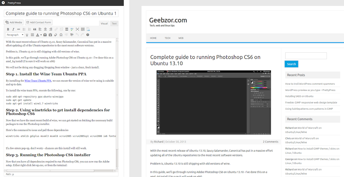344x177 pixels.
Task: Click the Add Contact Form button
Action: point(39,23)
